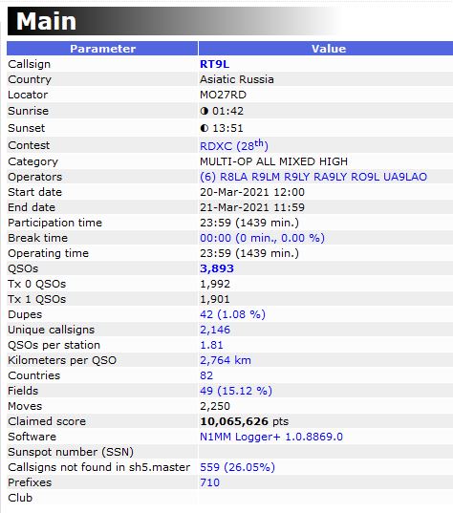This screenshot has height=513, width=453.
Task: Open the Prefixes 710 link
Action: pos(209,482)
